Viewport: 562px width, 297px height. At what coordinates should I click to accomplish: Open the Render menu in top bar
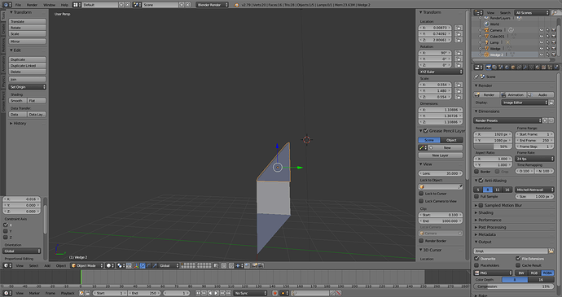[x=32, y=5]
